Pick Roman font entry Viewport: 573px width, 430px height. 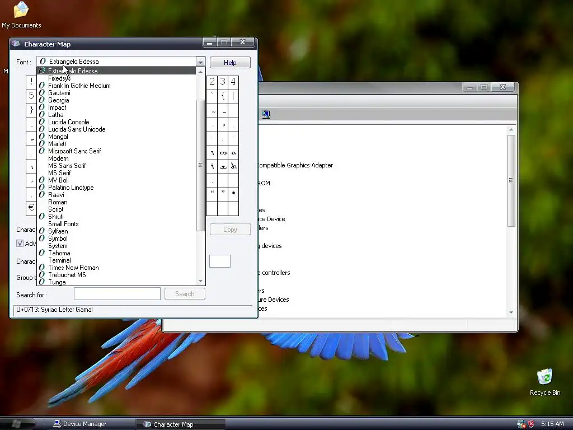(x=116, y=202)
